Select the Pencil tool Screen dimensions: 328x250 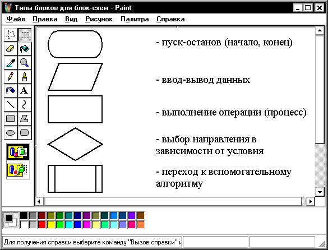[11, 77]
